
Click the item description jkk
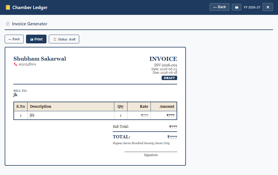[32, 115]
